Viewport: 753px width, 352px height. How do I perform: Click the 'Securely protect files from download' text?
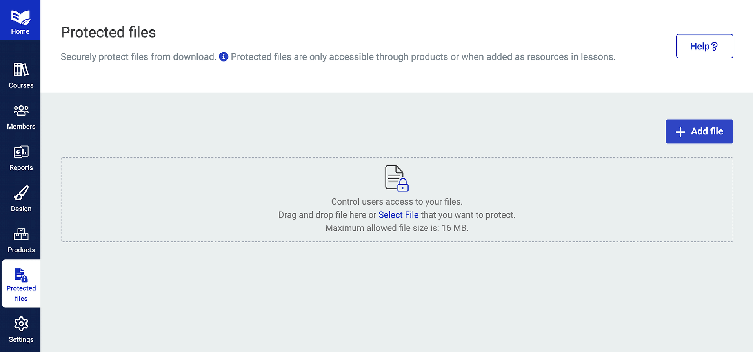click(138, 57)
